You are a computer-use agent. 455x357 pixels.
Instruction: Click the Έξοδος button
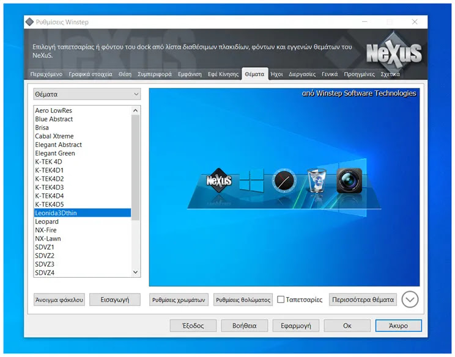pos(193,326)
